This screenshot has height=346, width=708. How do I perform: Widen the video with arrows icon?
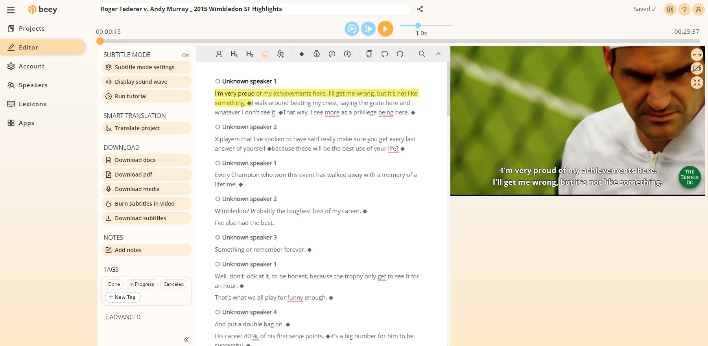(x=697, y=55)
